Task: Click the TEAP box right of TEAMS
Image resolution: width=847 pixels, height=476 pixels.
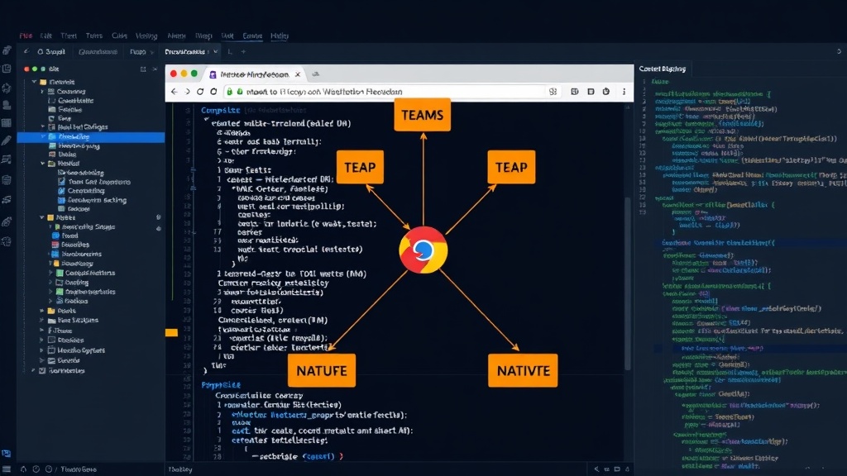Action: point(511,167)
